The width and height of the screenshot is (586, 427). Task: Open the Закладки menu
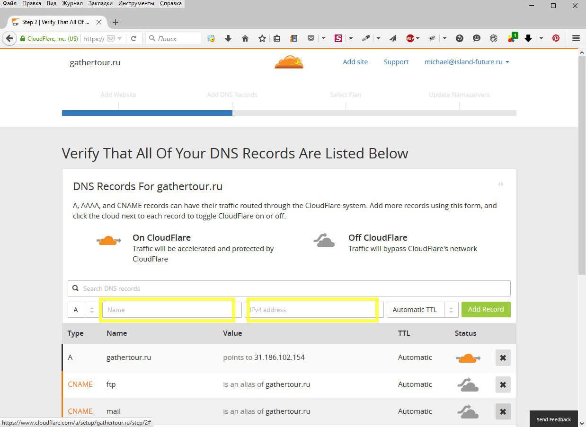pos(100,3)
